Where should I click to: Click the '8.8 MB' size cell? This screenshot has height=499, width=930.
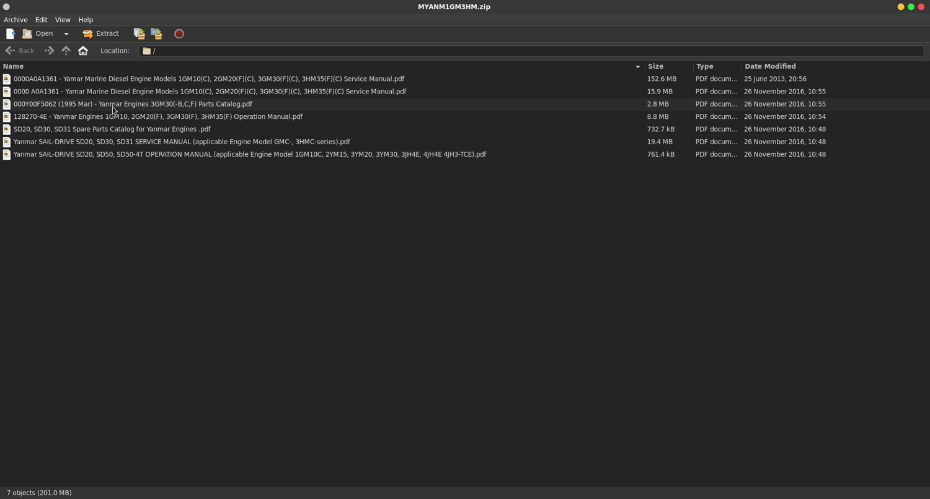(x=658, y=116)
